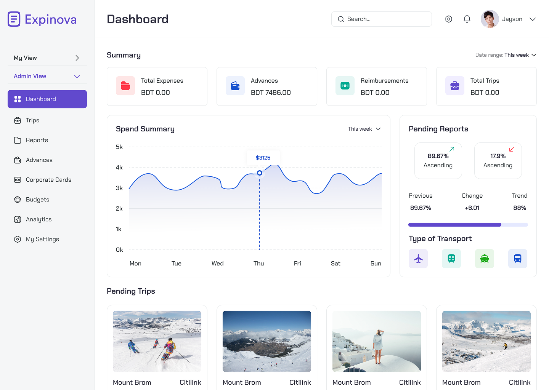Image resolution: width=549 pixels, height=390 pixels.
Task: Open the Spend Summary week dropdown
Action: pos(364,129)
